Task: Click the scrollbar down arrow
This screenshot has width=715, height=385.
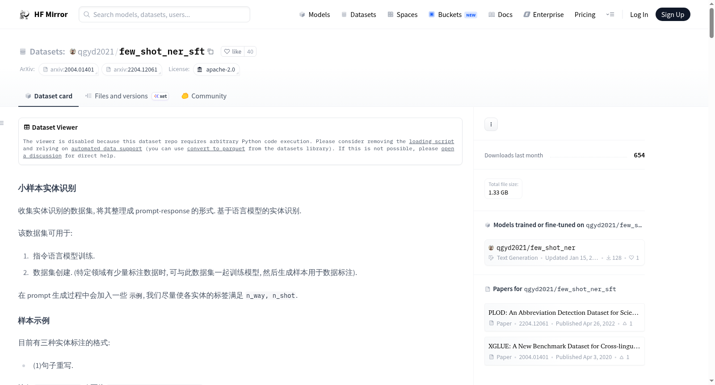Action: pyautogui.click(x=711, y=381)
